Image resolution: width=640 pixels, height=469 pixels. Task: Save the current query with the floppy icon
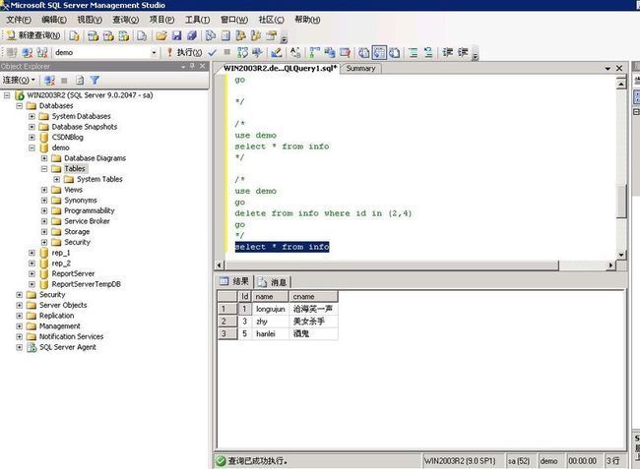(176, 35)
